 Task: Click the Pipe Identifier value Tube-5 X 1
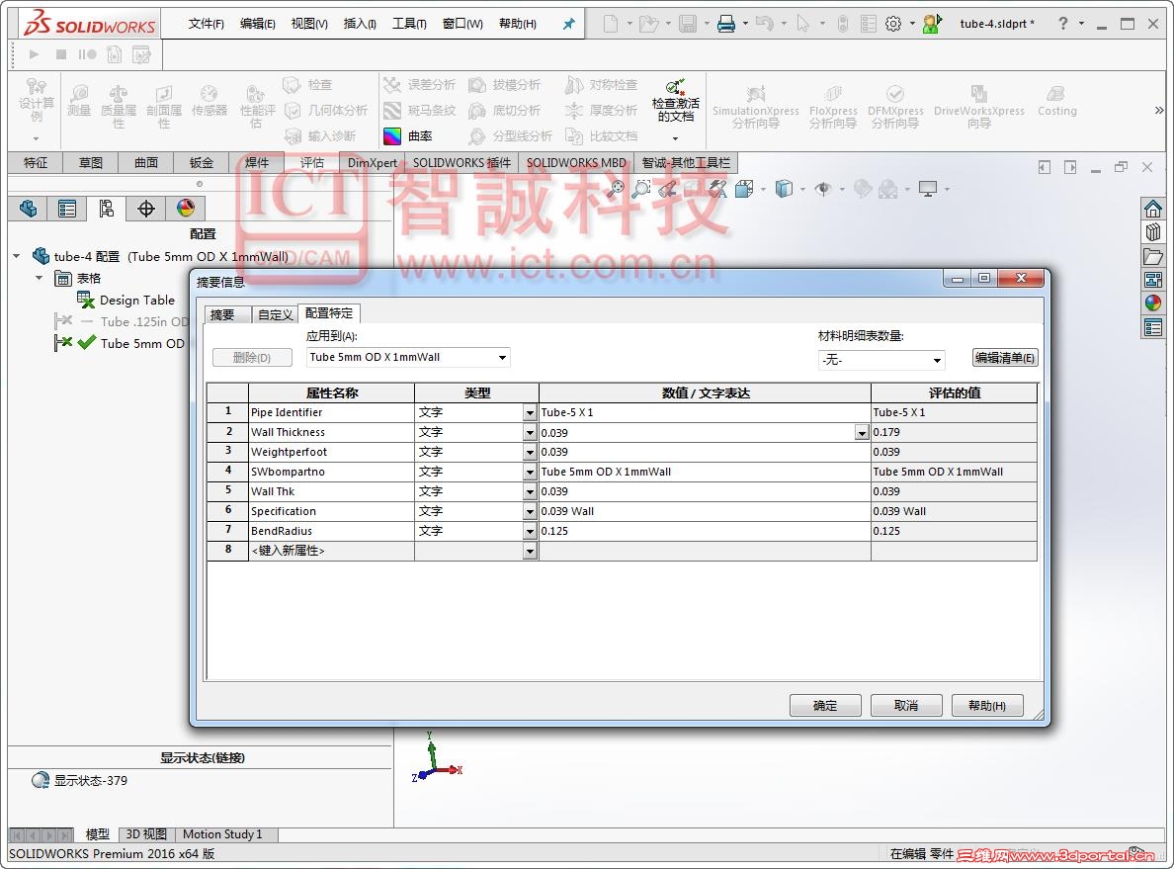704,413
